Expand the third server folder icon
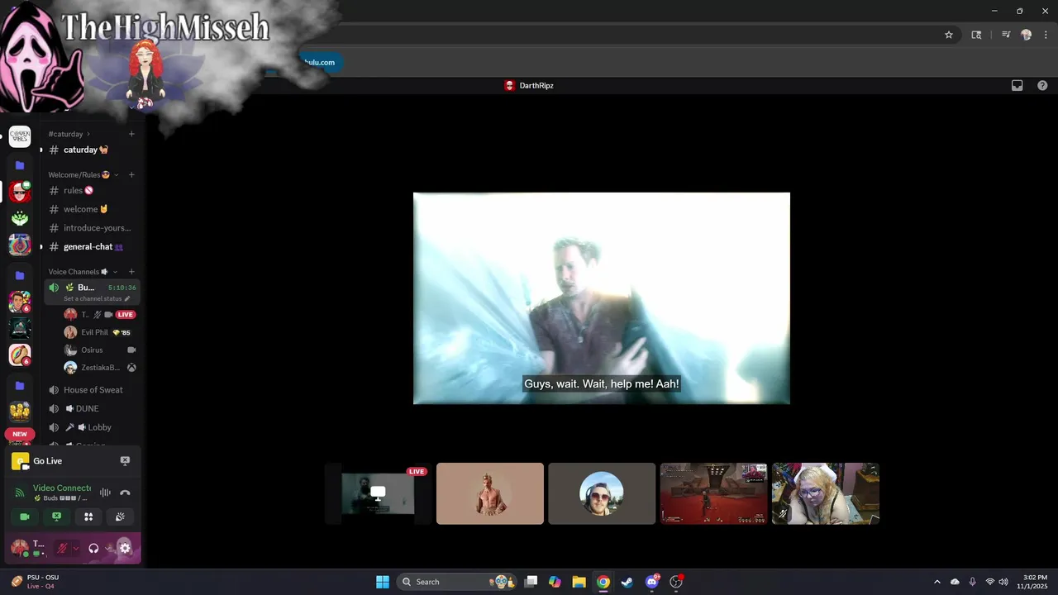Viewport: 1058px width, 595px height. (x=20, y=385)
